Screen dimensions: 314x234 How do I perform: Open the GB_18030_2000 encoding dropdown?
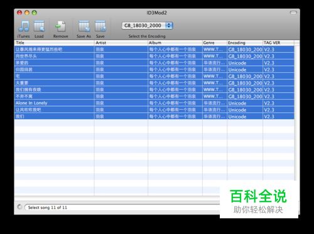tap(147, 26)
